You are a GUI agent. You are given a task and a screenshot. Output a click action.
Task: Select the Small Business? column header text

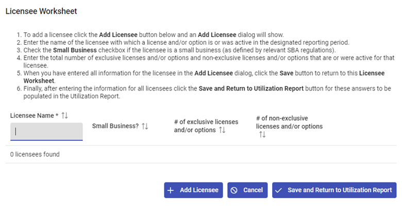tap(115, 126)
